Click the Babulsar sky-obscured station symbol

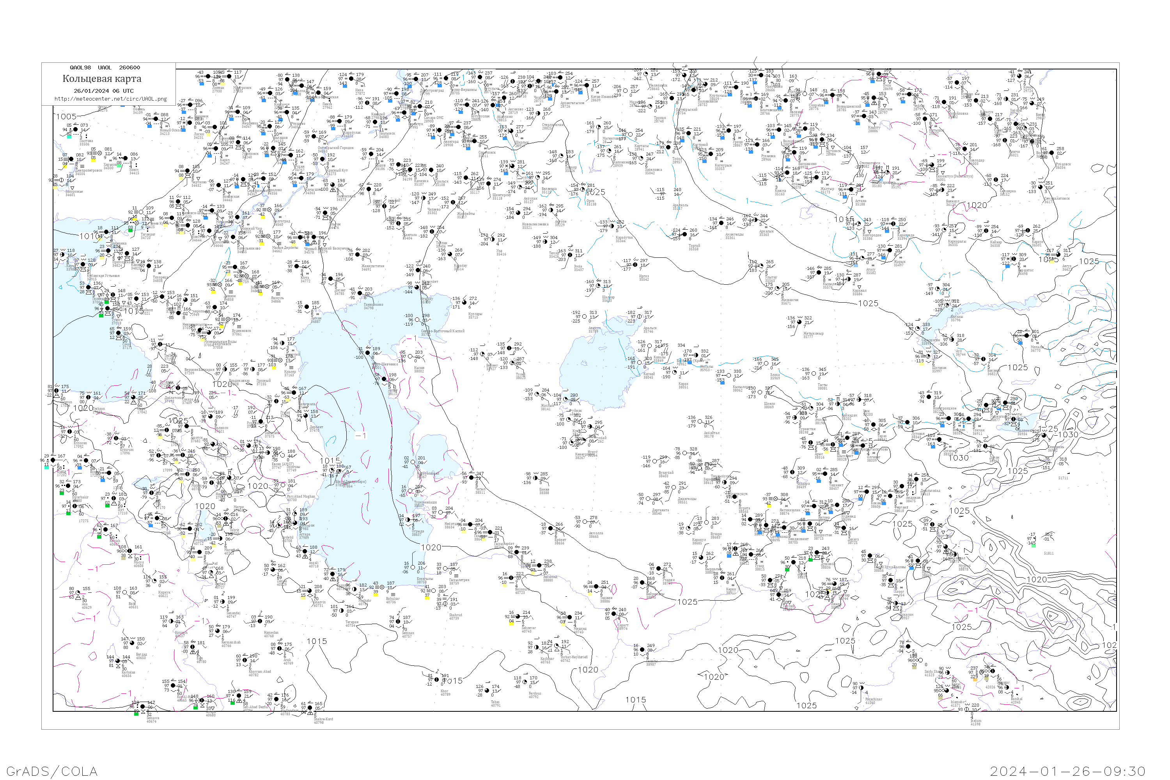(x=383, y=587)
